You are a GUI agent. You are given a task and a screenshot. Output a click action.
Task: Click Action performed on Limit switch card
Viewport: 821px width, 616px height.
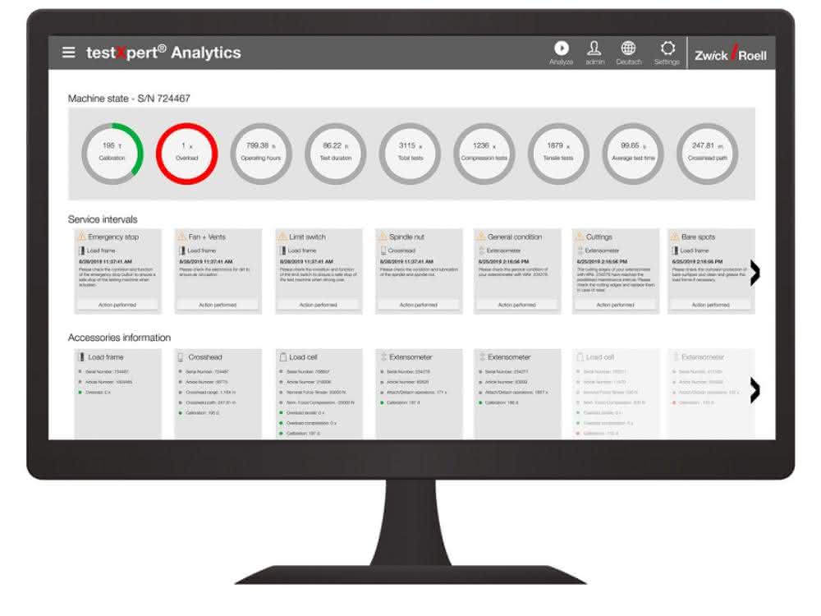point(319,305)
